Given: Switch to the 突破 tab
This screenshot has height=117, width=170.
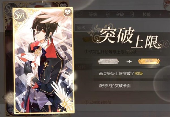Looking at the screenshot, I should (120, 14).
